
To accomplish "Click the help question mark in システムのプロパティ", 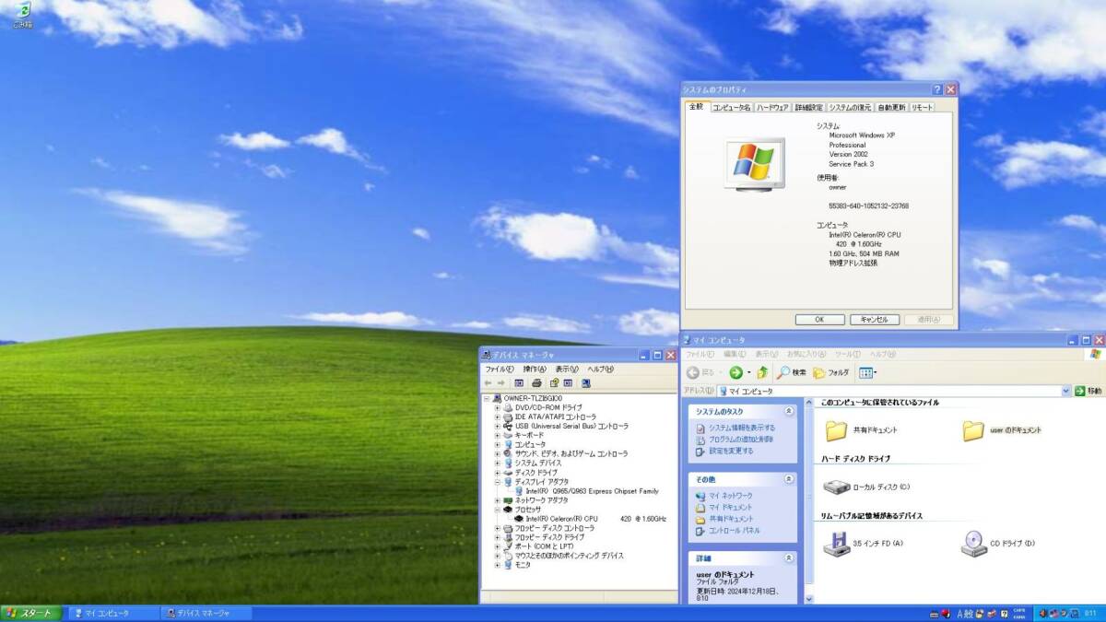I will tap(937, 89).
